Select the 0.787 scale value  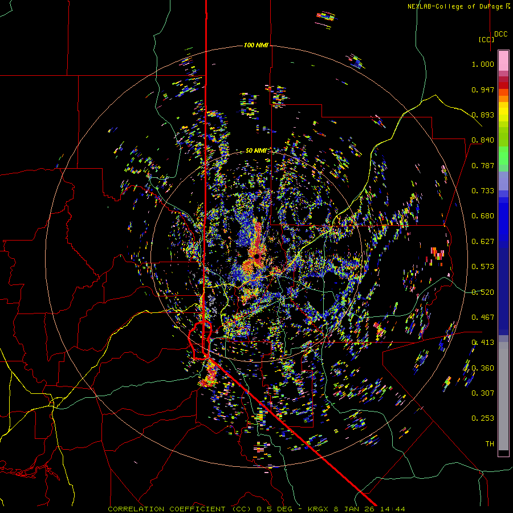[x=483, y=165]
